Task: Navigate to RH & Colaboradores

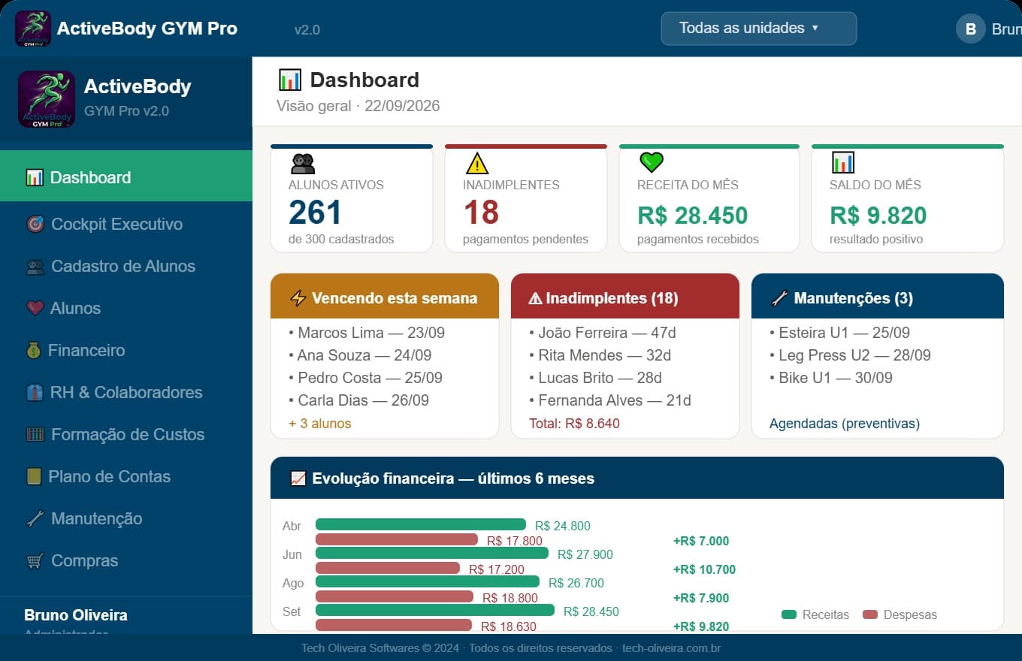Action: [x=126, y=392]
